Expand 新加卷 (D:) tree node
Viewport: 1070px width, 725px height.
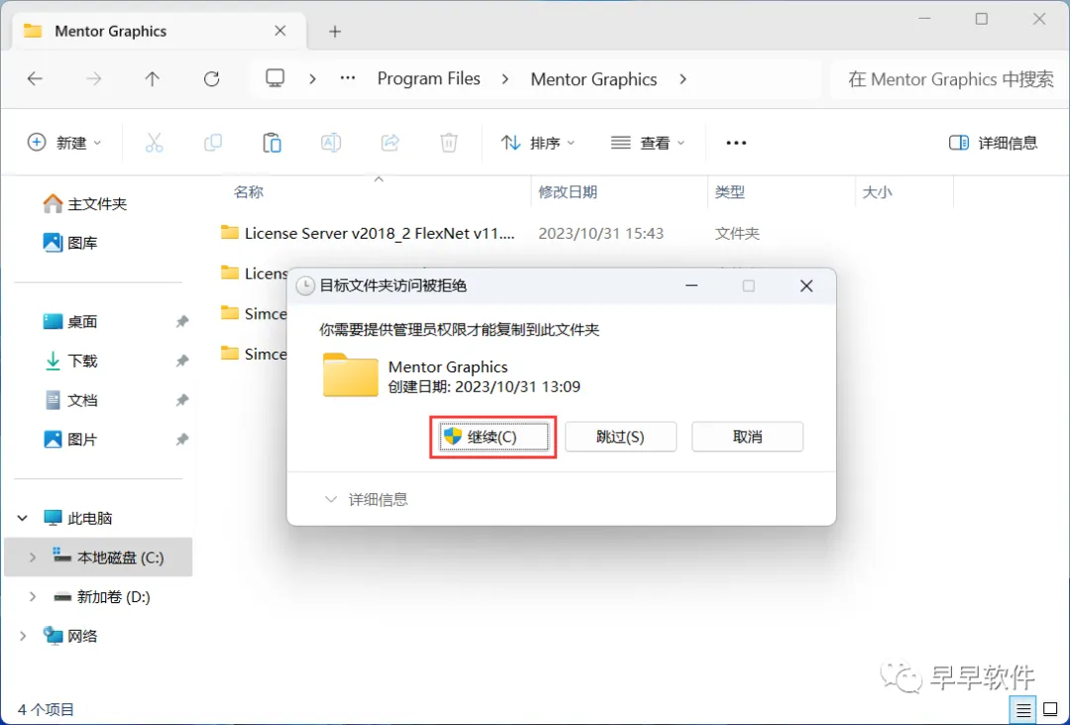click(x=32, y=597)
